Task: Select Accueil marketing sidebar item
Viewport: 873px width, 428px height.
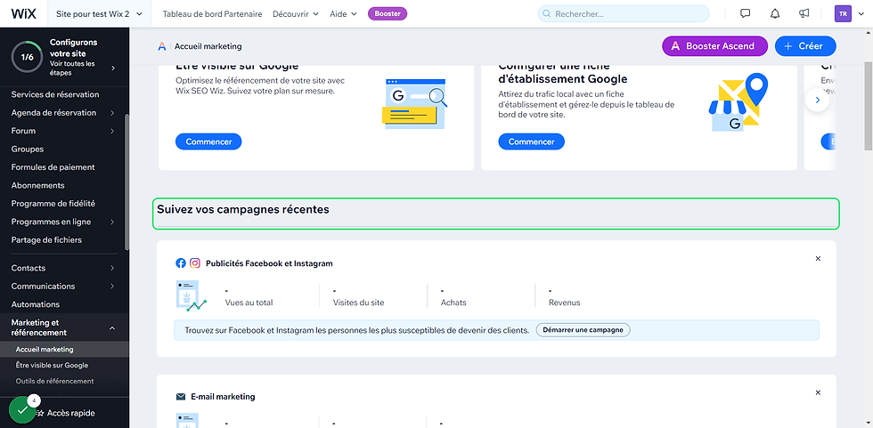Action: [x=45, y=350]
